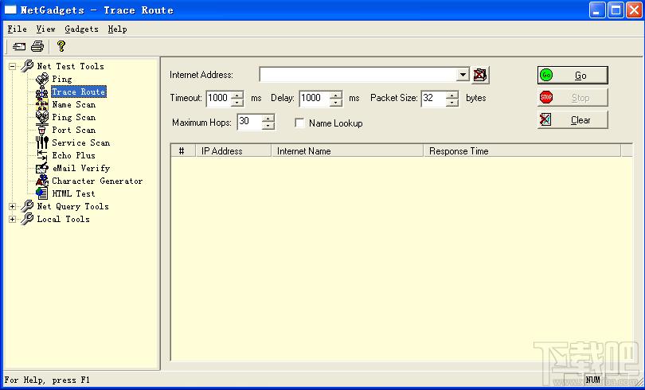Image resolution: width=645 pixels, height=390 pixels.
Task: Click the first toolbar card icon
Action: click(x=19, y=46)
